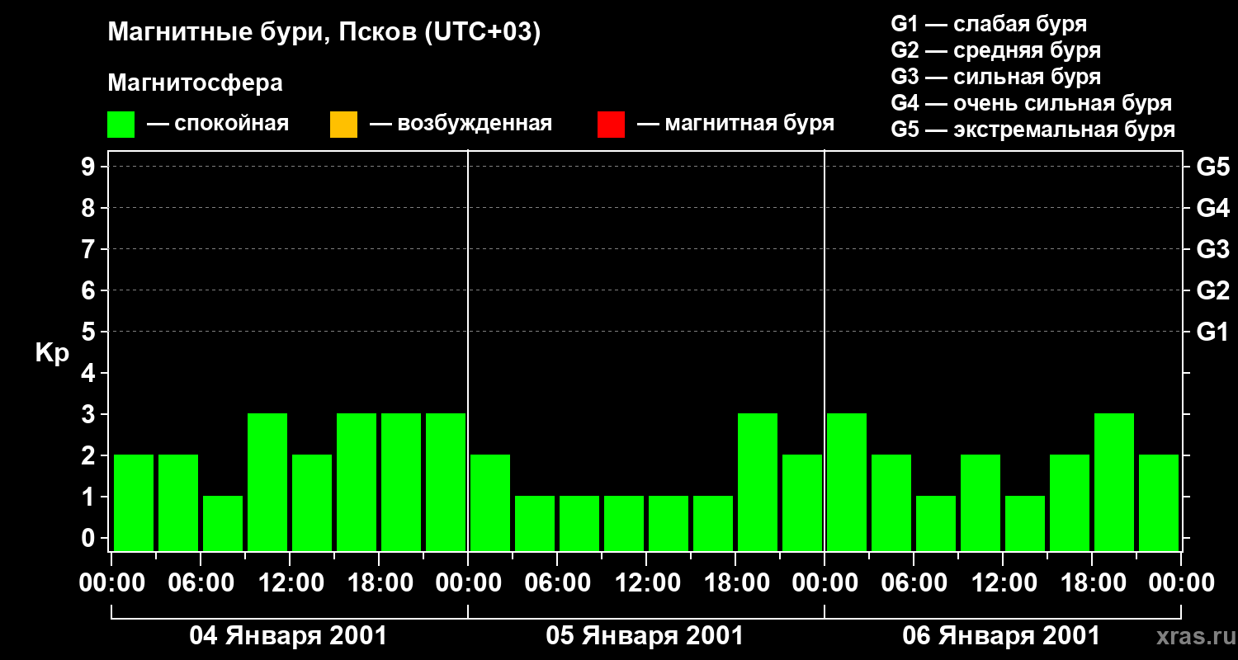Click the title 'Магнитные бури, Псков (UTC+03)'
The height and width of the screenshot is (660, 1238).
click(324, 33)
